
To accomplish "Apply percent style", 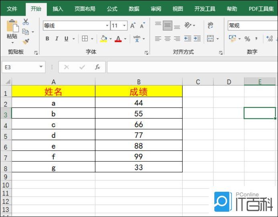I will 247,39.
